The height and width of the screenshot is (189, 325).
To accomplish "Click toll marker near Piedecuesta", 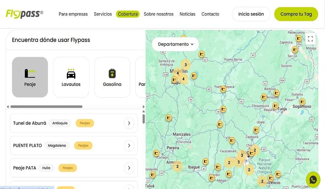I will coord(299,38).
